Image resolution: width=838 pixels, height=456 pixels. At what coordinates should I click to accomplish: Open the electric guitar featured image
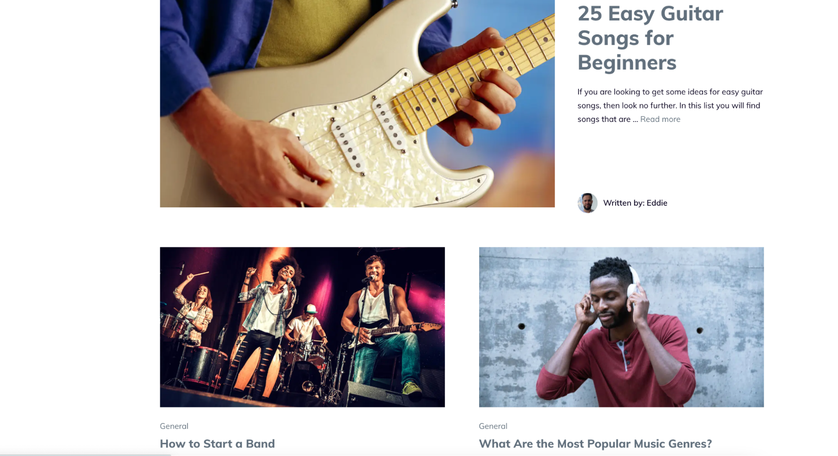357,104
